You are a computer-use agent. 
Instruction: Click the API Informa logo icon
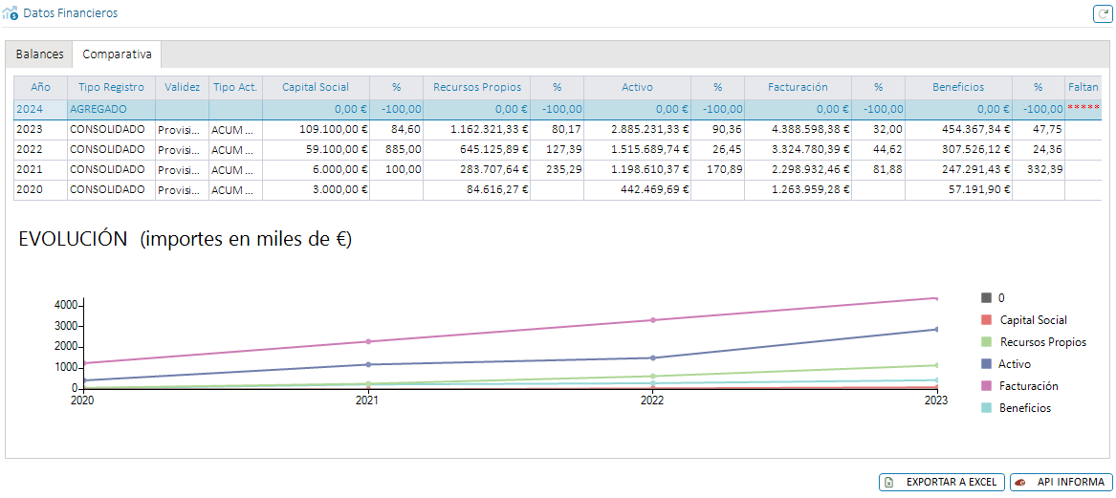(x=1020, y=483)
